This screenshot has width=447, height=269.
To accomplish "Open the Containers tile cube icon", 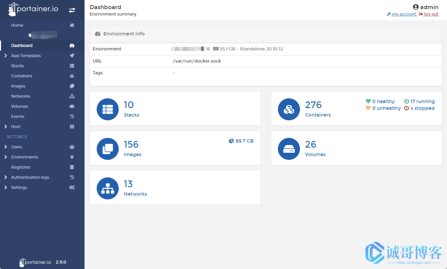I will point(289,109).
